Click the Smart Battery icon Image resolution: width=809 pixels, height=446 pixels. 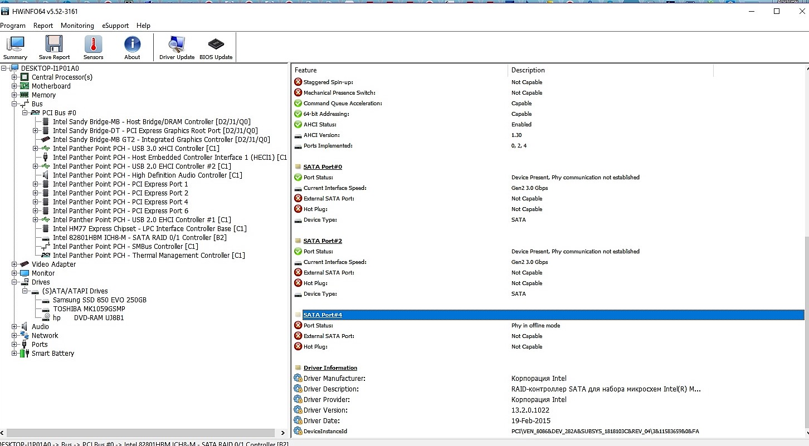click(25, 353)
